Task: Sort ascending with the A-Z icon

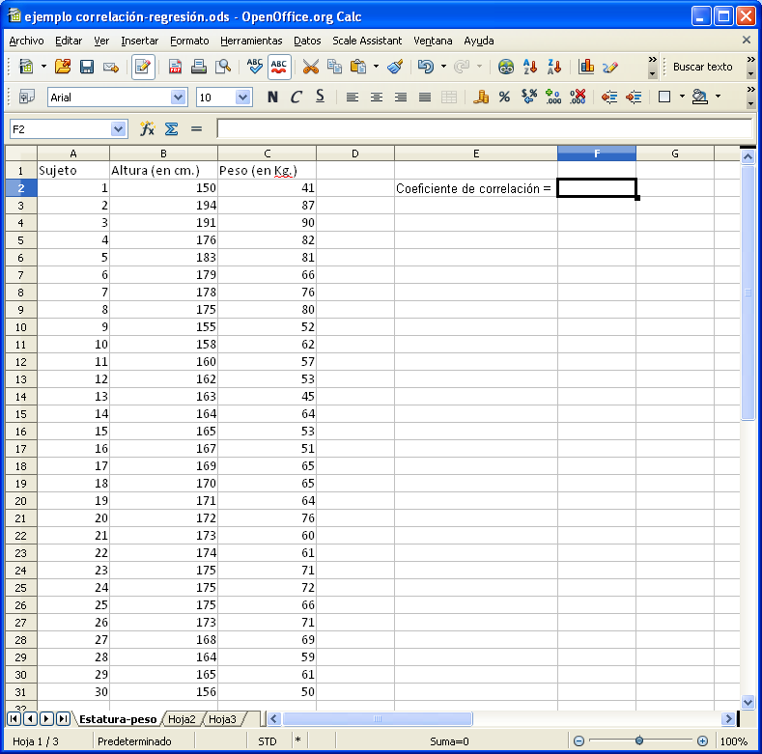Action: point(530,67)
